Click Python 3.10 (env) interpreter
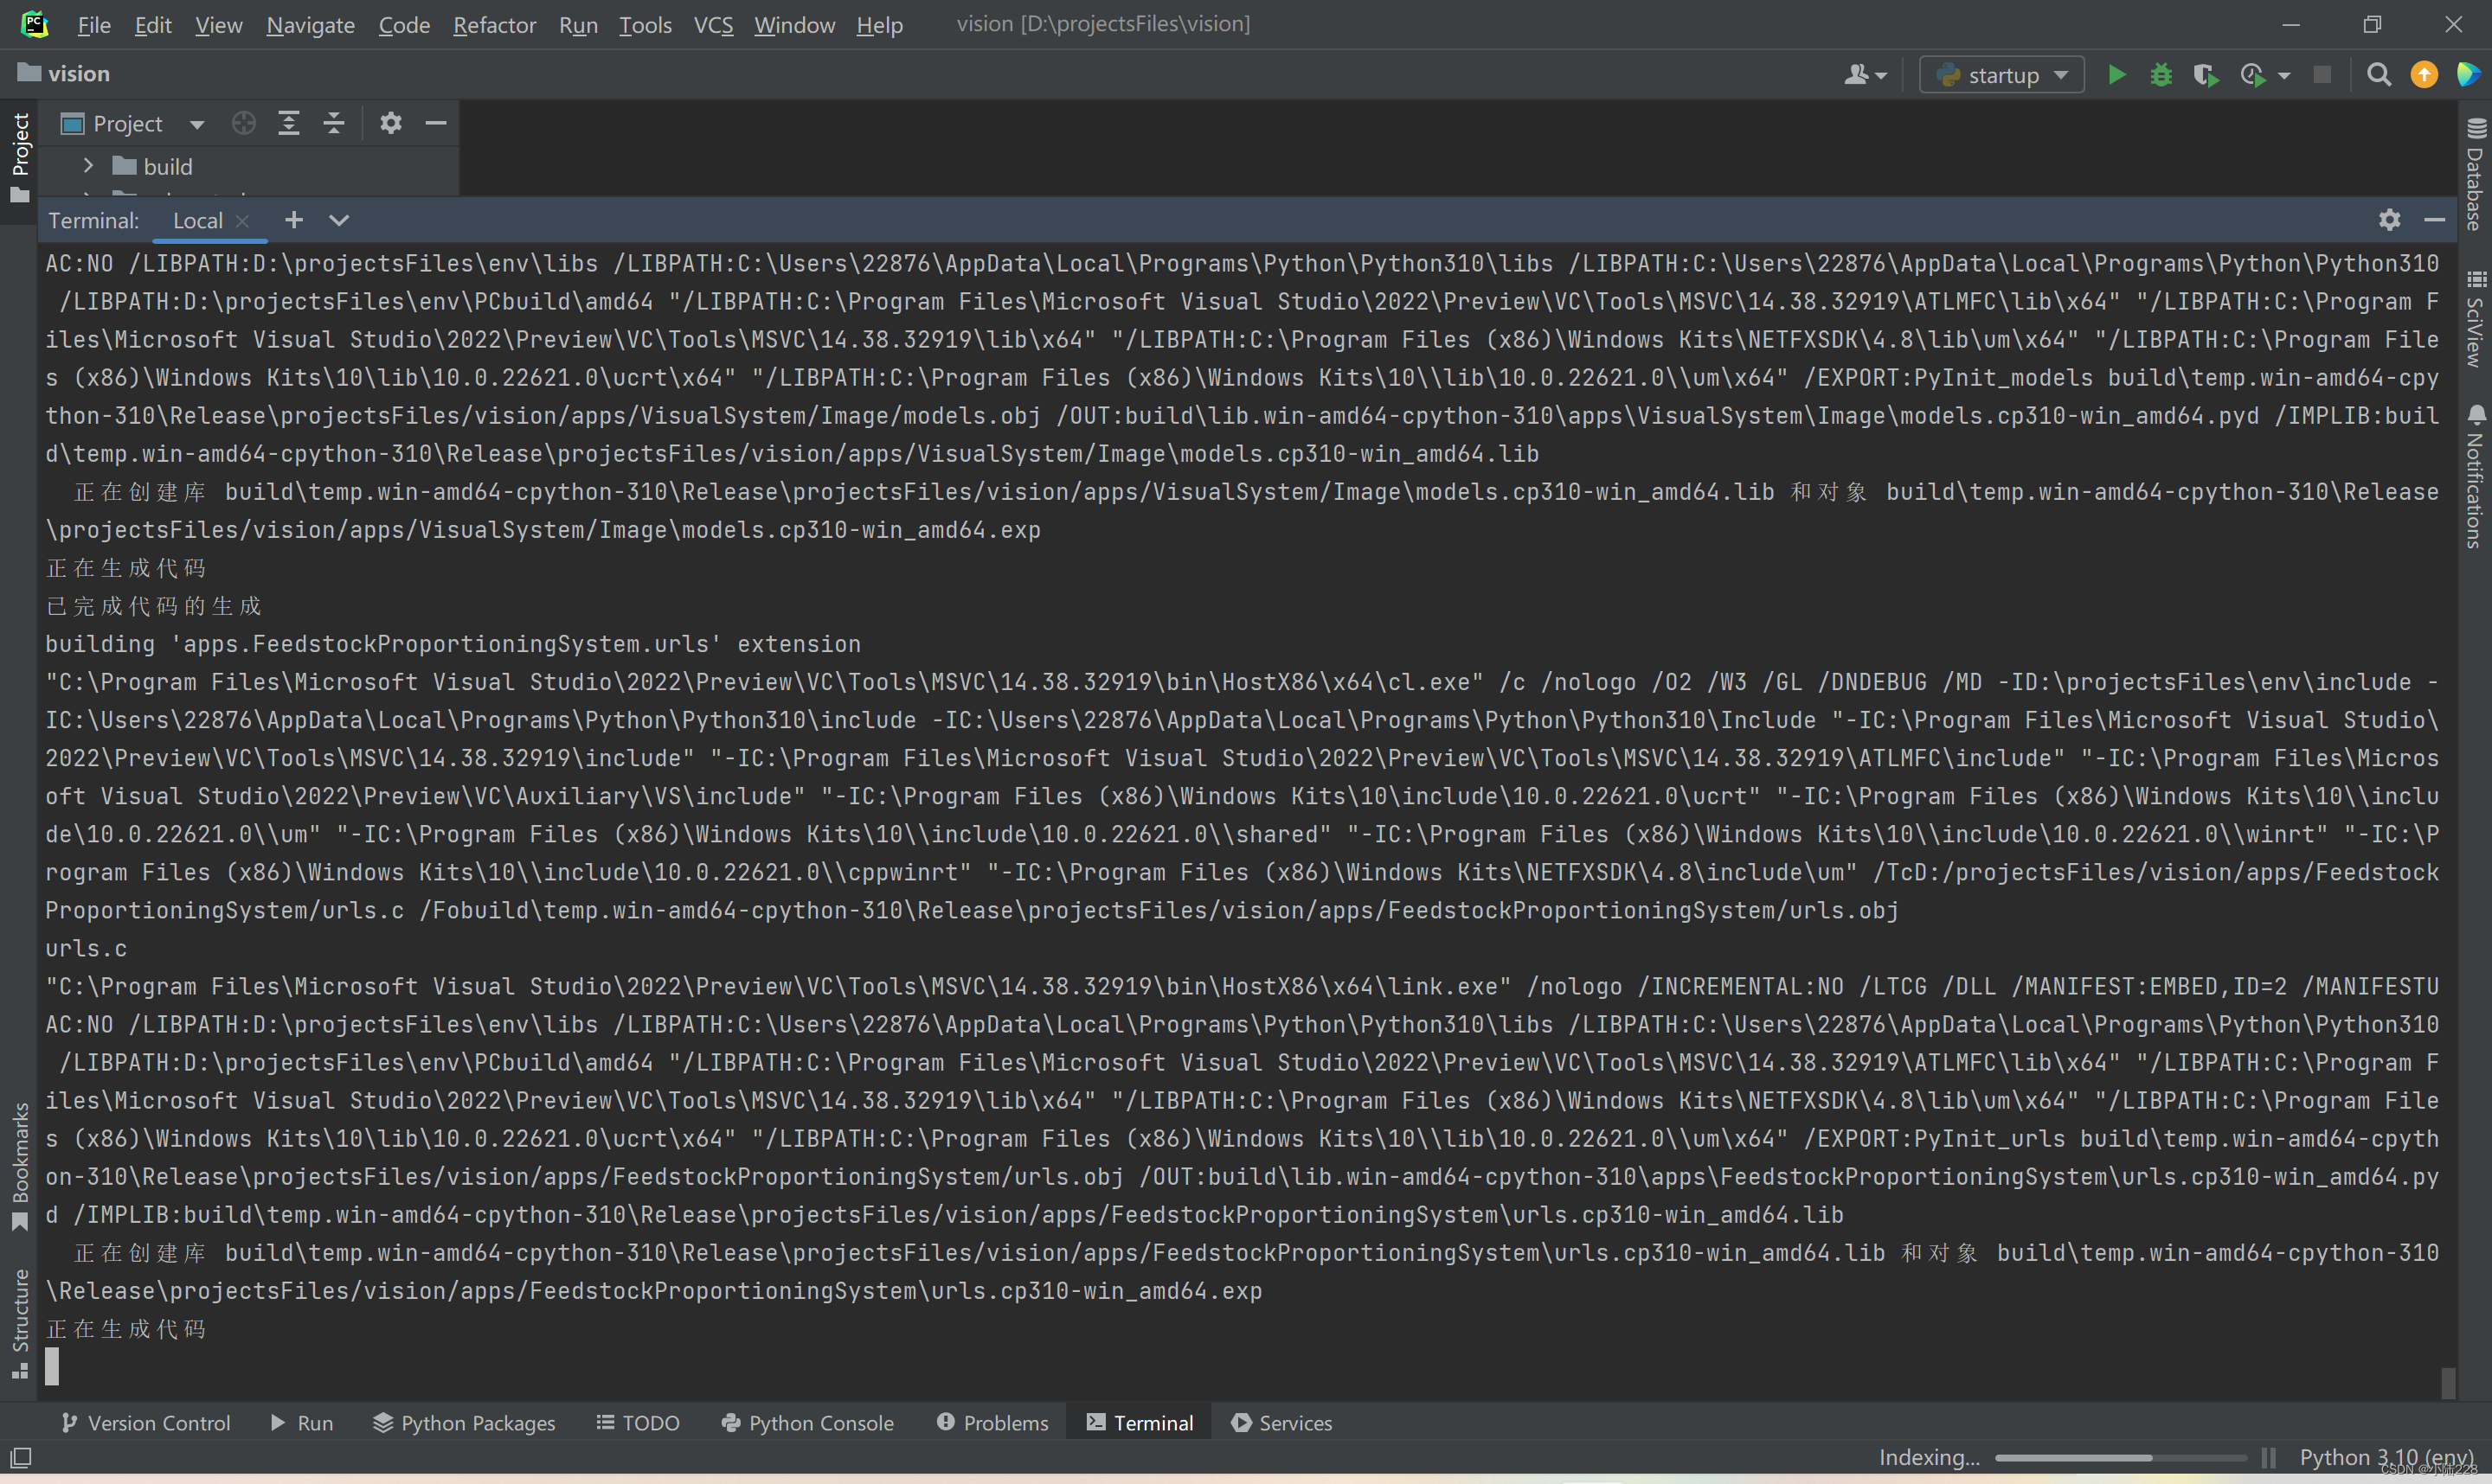2492x1484 pixels. pyautogui.click(x=2386, y=1457)
